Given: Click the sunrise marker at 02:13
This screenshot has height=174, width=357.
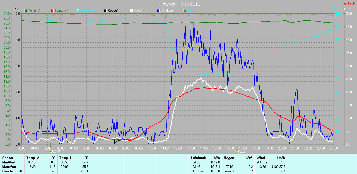Looking at the screenshot, I should (x=50, y=151).
